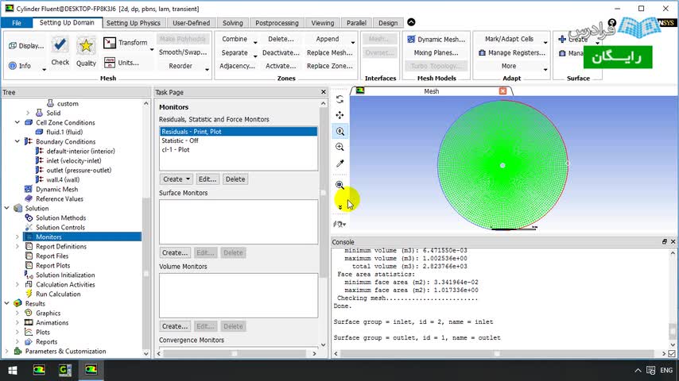Screen dimensions: 679x381
Task: Select inlet (velocity-inlet) boundary
Action: pyautogui.click(x=74, y=161)
